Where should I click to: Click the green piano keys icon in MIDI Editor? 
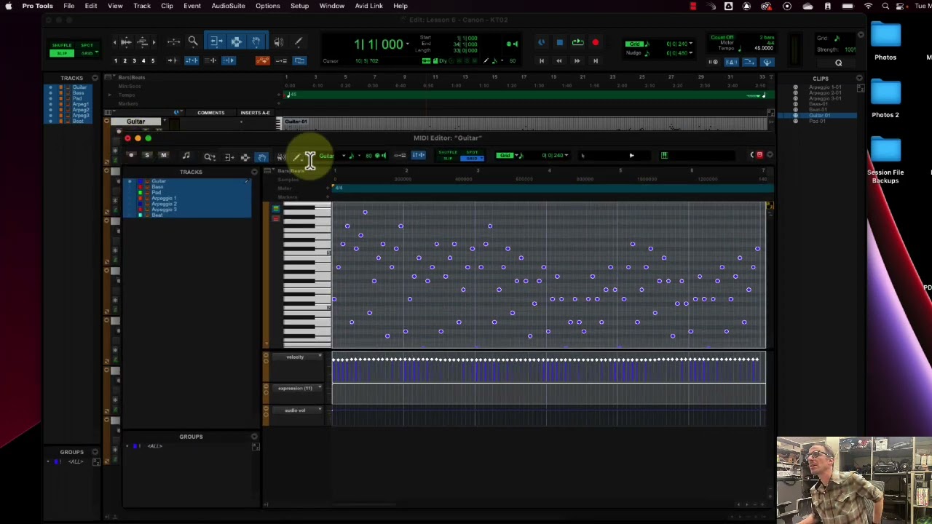(664, 155)
